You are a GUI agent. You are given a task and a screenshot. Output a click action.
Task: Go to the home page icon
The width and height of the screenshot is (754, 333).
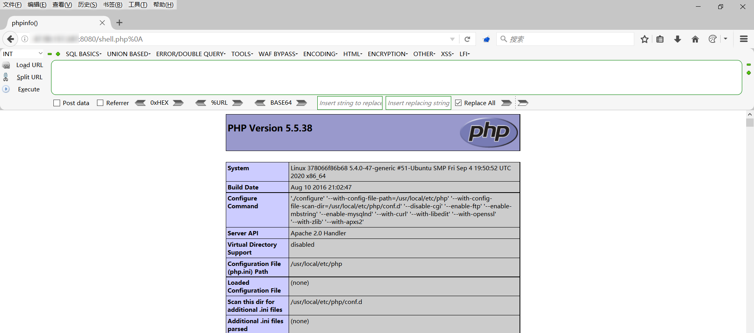point(695,39)
